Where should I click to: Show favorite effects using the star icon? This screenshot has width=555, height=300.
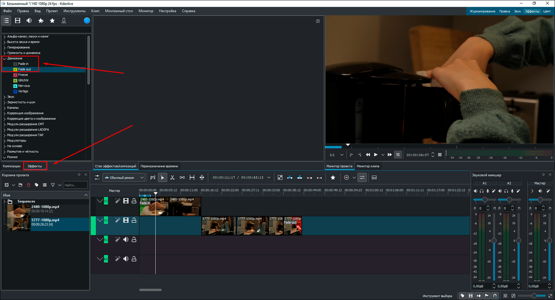point(52,21)
